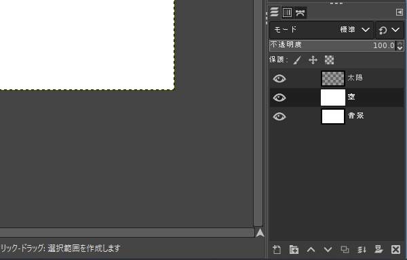This screenshot has width=407, height=260.
Task: Select the 背景 layer thumbnail
Action: 333,116
